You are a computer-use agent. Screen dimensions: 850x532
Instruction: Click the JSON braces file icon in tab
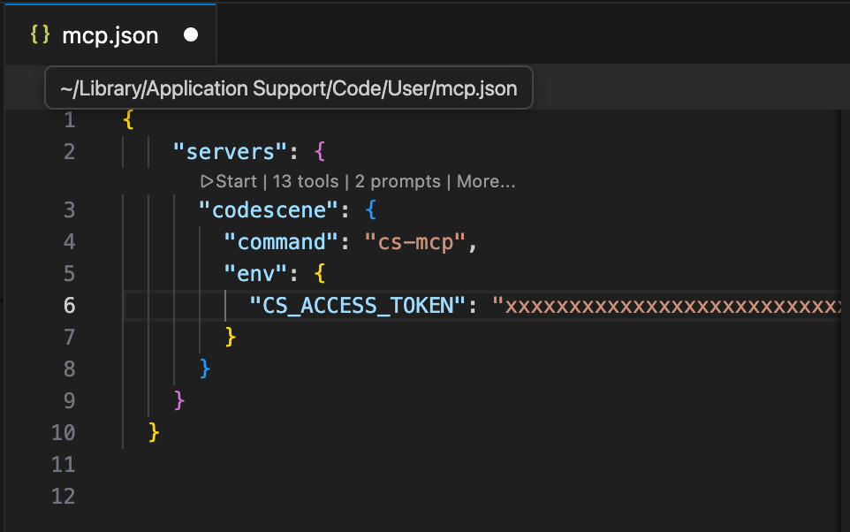[x=40, y=34]
